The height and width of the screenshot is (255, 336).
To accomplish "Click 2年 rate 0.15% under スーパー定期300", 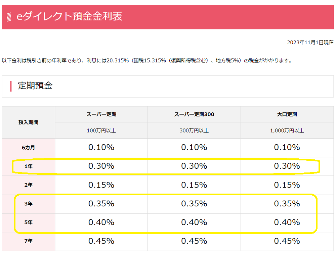I will tap(194, 185).
